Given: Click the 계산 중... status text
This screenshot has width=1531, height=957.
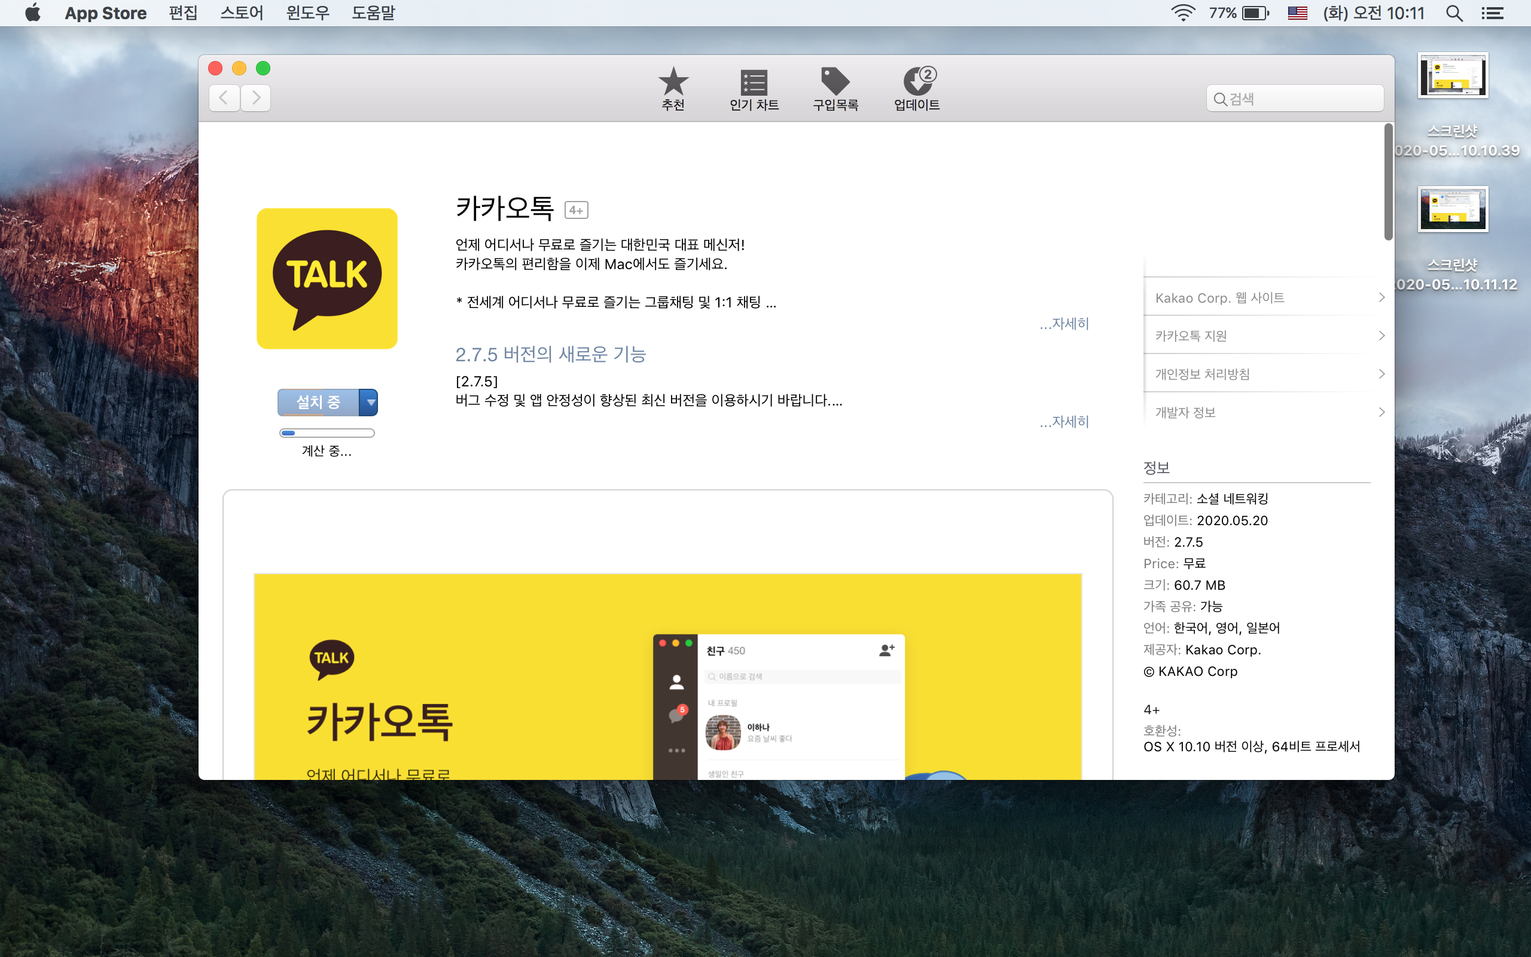Looking at the screenshot, I should point(327,451).
